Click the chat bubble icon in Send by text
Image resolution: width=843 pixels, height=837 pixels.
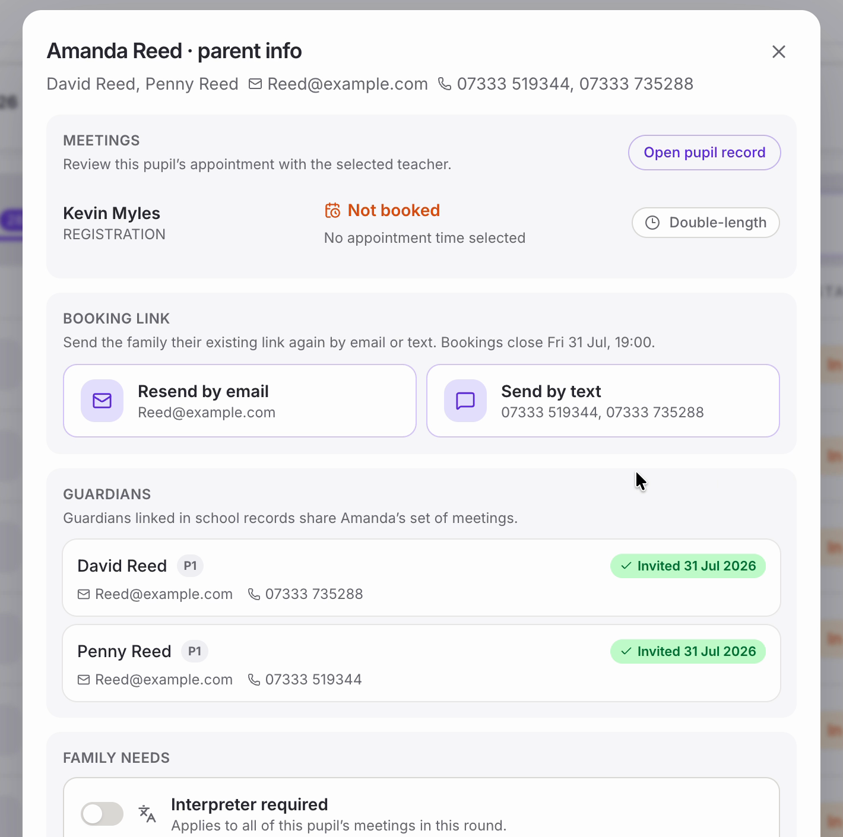point(465,401)
